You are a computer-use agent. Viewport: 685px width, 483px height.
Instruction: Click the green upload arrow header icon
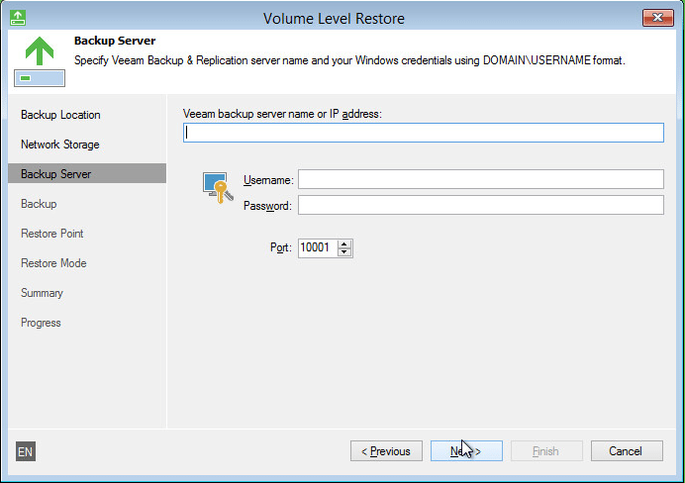click(x=40, y=61)
